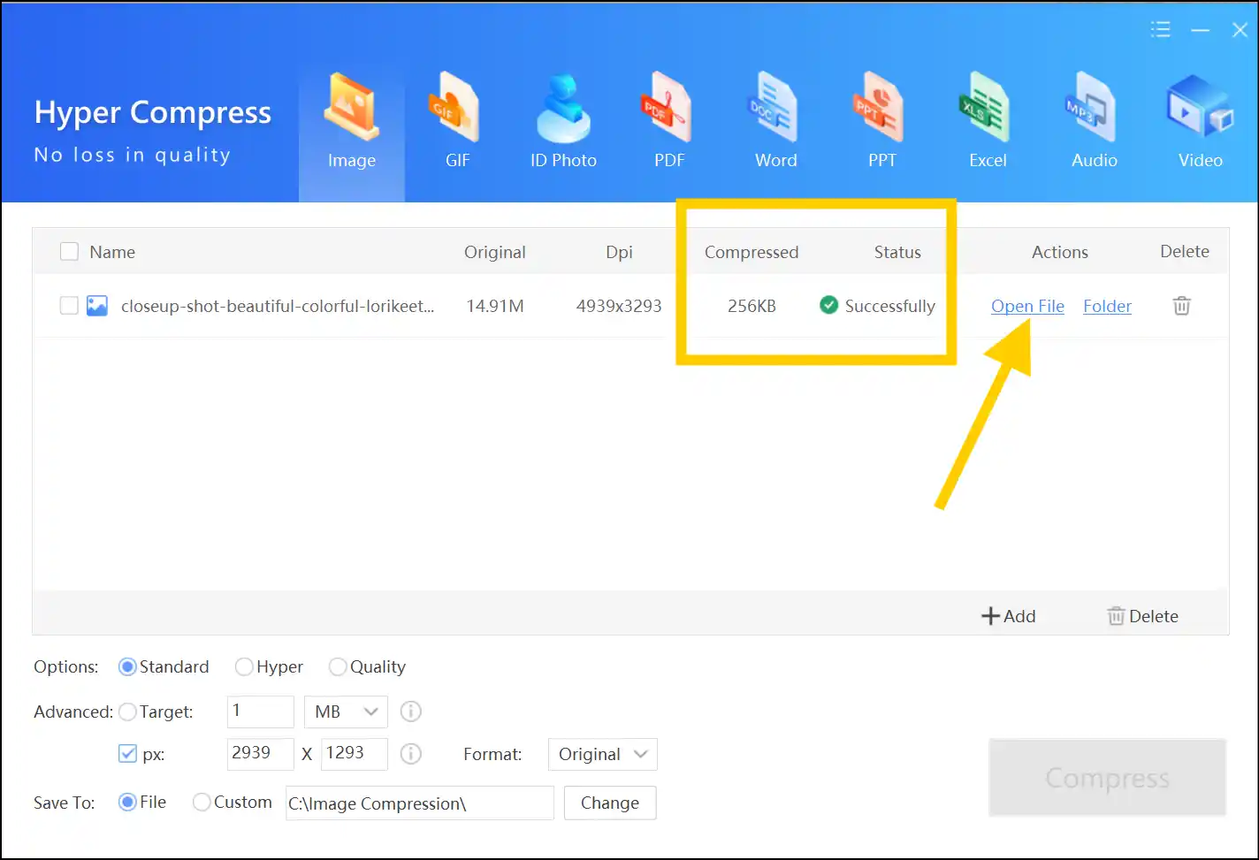Click the Status column header
Screen dimensions: 1259x860
tap(897, 252)
